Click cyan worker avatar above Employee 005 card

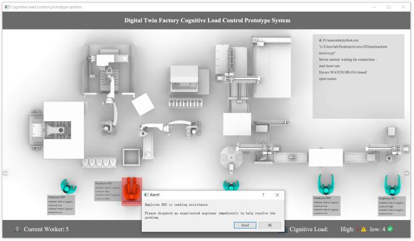[x=69, y=186]
